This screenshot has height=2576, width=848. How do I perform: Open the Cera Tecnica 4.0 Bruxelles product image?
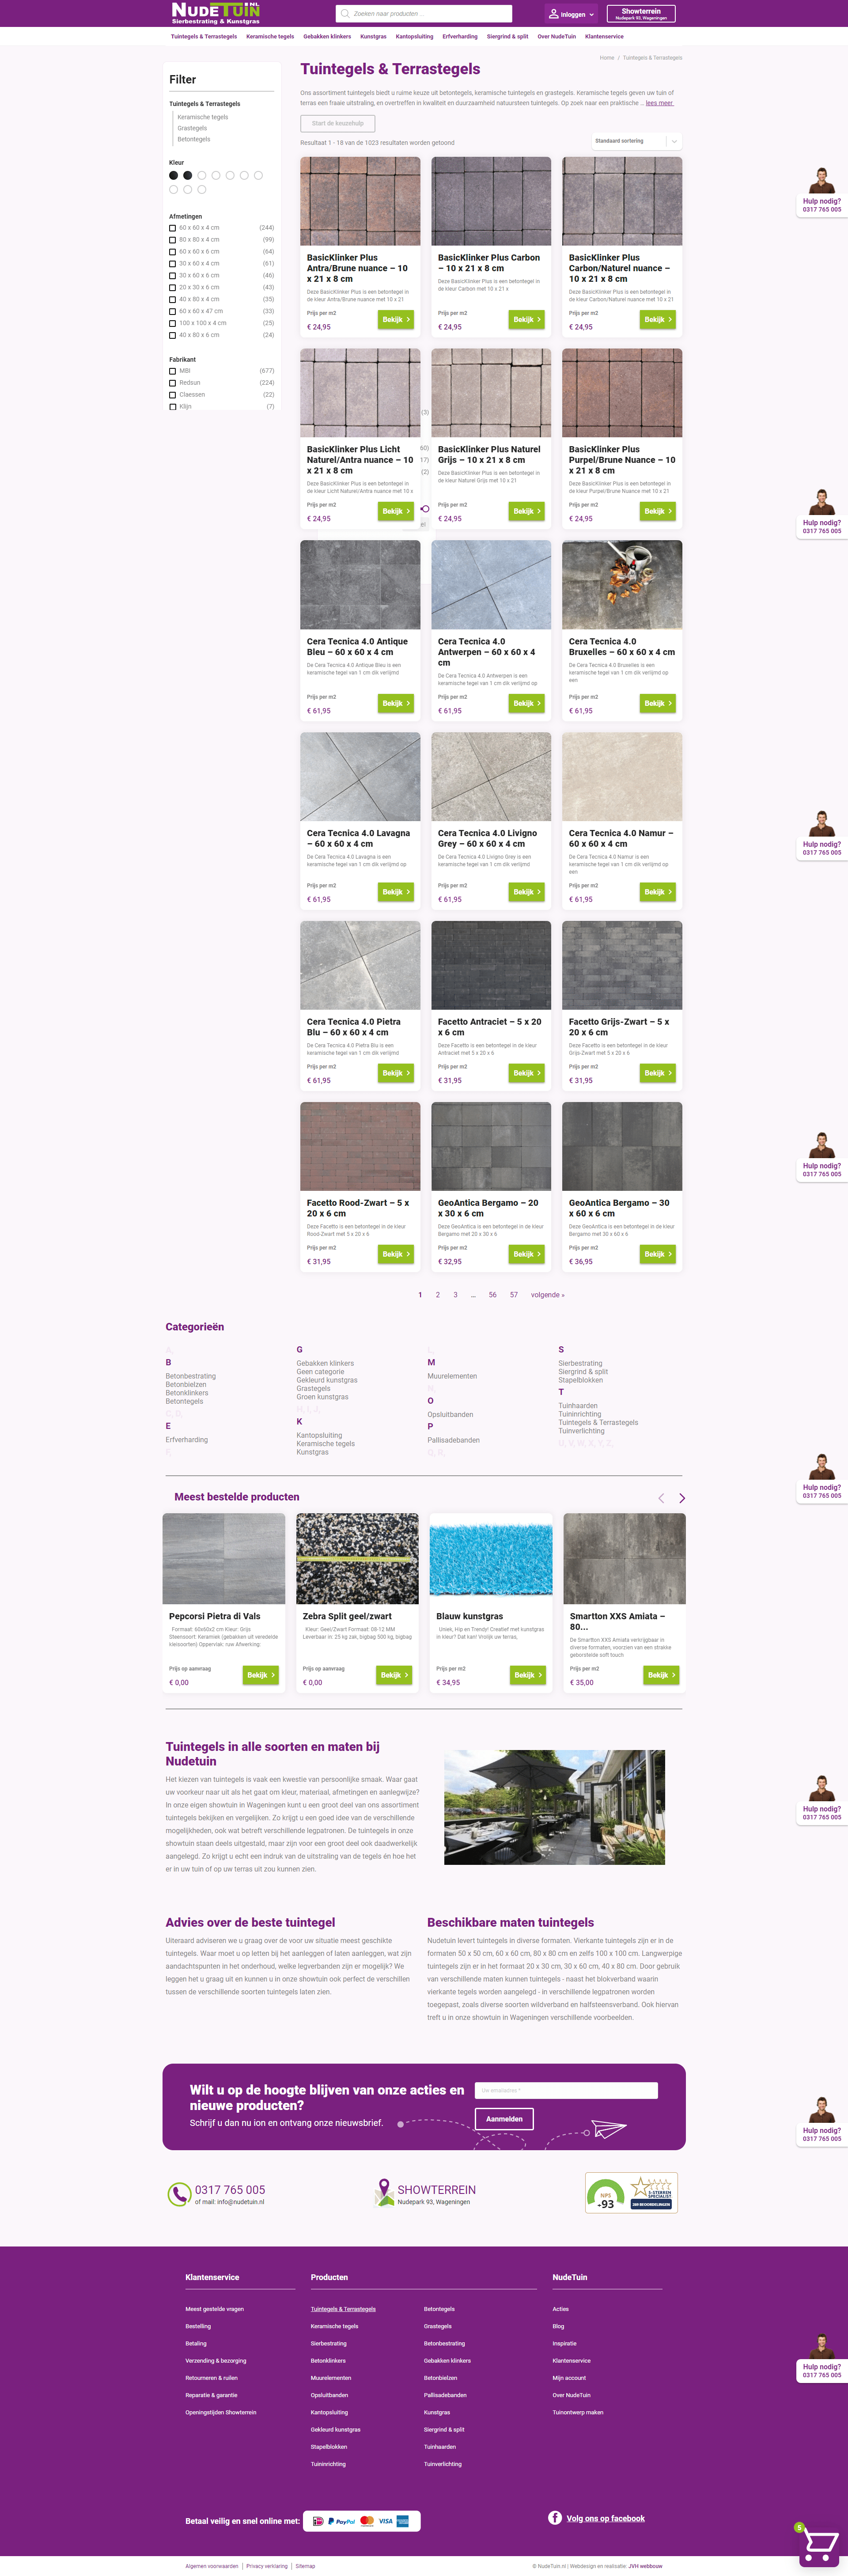622,585
